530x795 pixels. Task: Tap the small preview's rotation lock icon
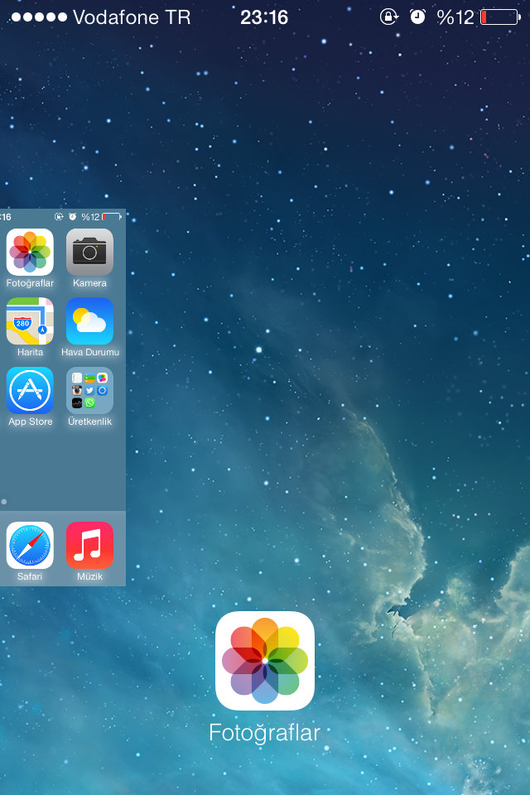pos(59,216)
